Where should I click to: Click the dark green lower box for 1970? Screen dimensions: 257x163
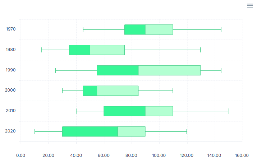click(135, 29)
